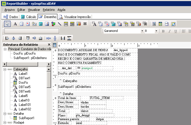Pick the DBCalc data component

(x=113, y=24)
